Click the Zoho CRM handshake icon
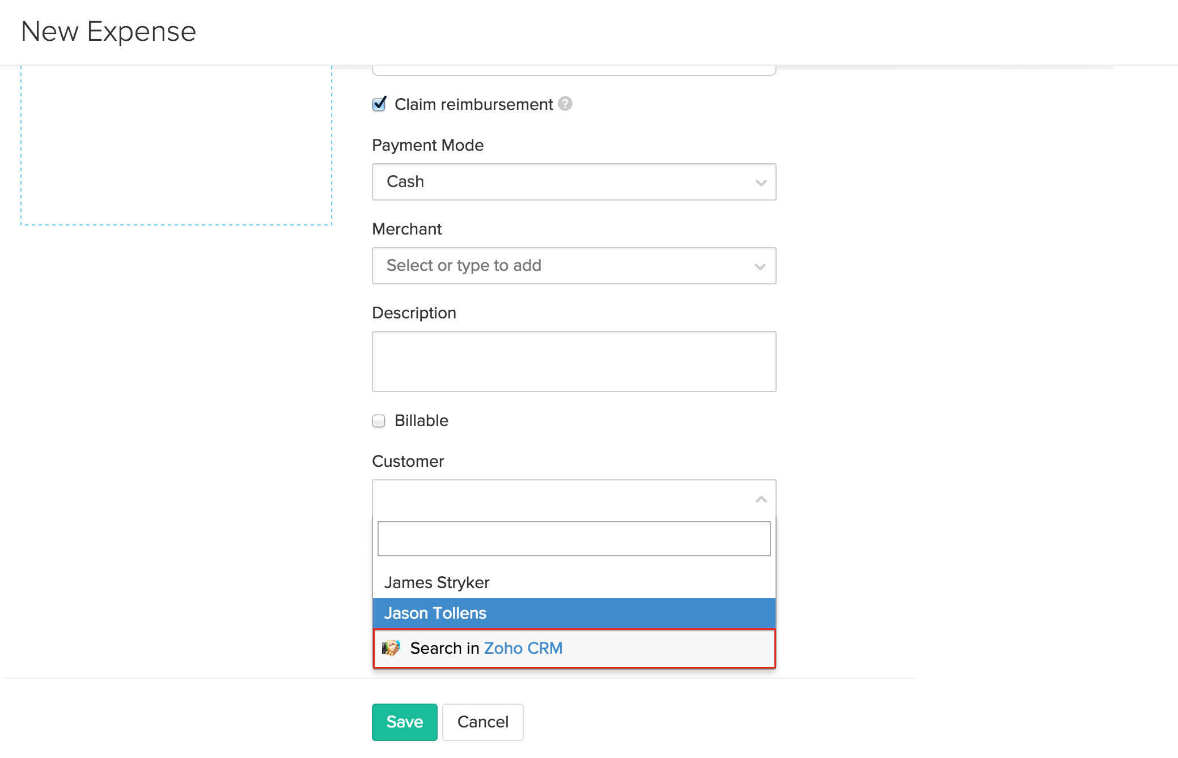1178x758 pixels. pos(391,648)
